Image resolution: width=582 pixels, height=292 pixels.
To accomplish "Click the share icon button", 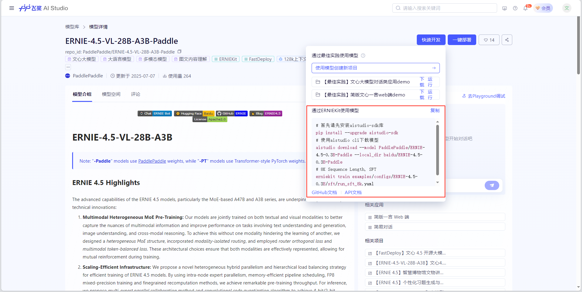I will pos(507,40).
